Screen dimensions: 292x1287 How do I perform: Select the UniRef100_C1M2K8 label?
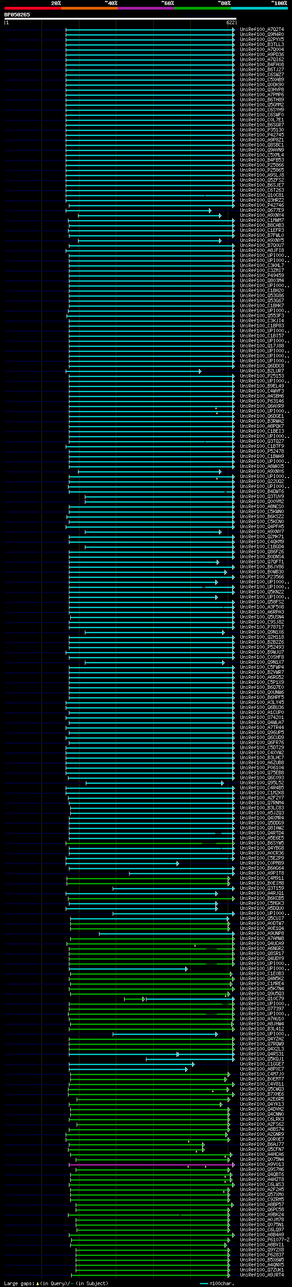pyautogui.click(x=262, y=793)
